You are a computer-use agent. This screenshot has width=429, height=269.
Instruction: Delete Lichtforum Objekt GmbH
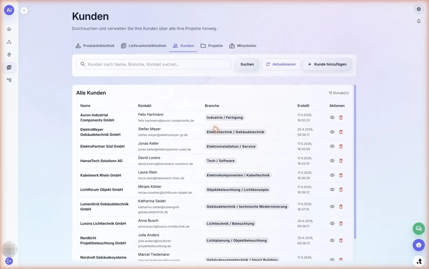coord(341,190)
